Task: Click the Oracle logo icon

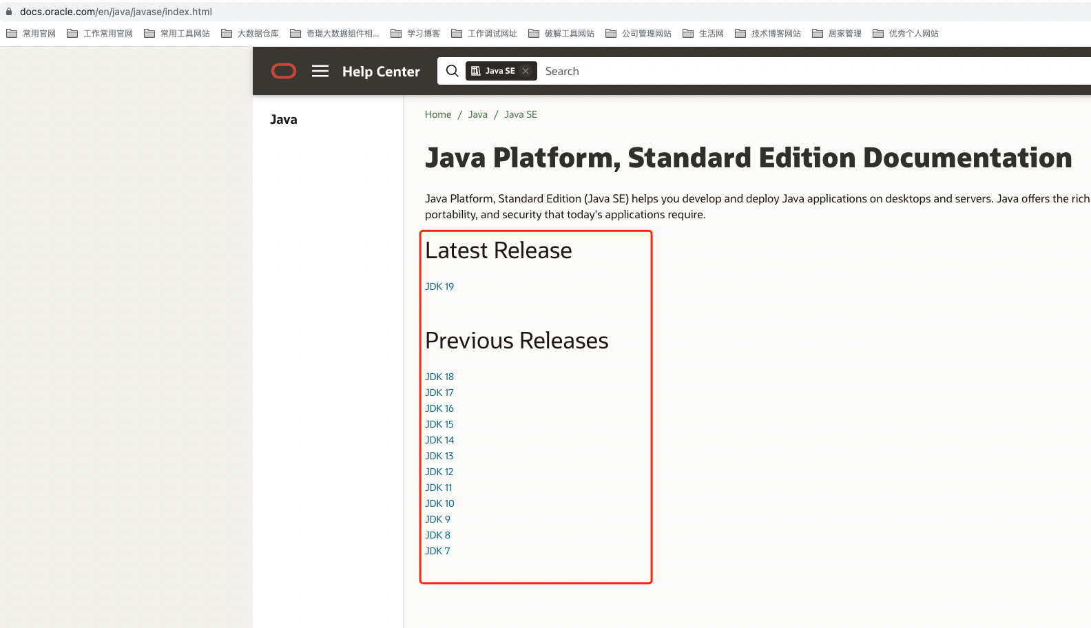Action: 284,71
